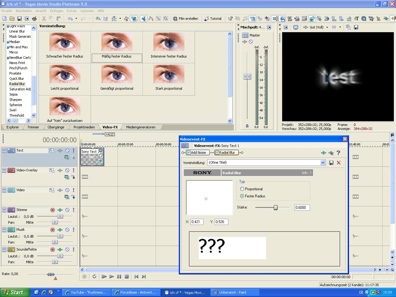Click the record button in transport bar
This screenshot has width=396, height=297.
[x=84, y=277]
